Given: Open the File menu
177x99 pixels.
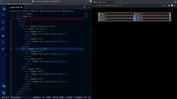Looking at the screenshot, I should 1,4.
